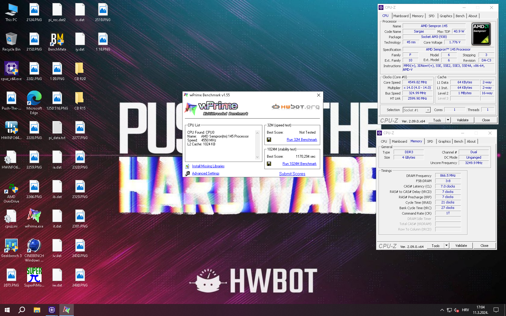Viewport: 506px width, 316px height.
Task: Open taskbar Search icon
Action: tap(22, 310)
